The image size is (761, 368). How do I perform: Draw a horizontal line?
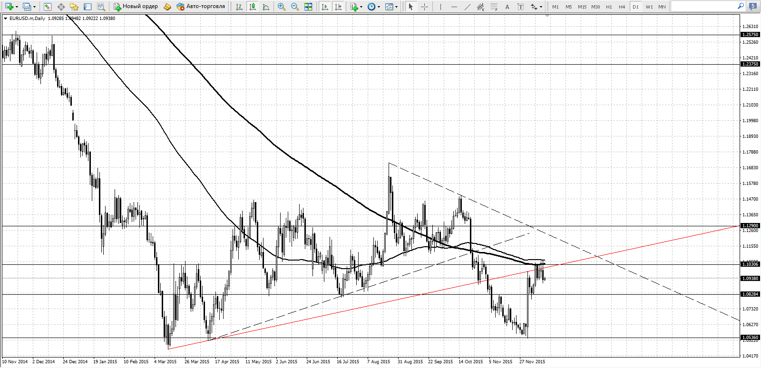coord(454,7)
